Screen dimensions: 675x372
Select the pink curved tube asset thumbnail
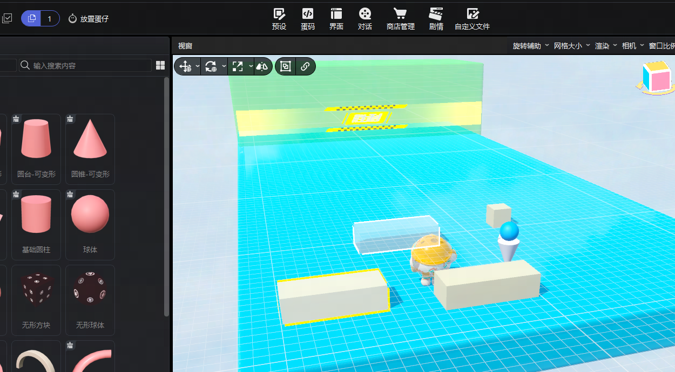90,356
